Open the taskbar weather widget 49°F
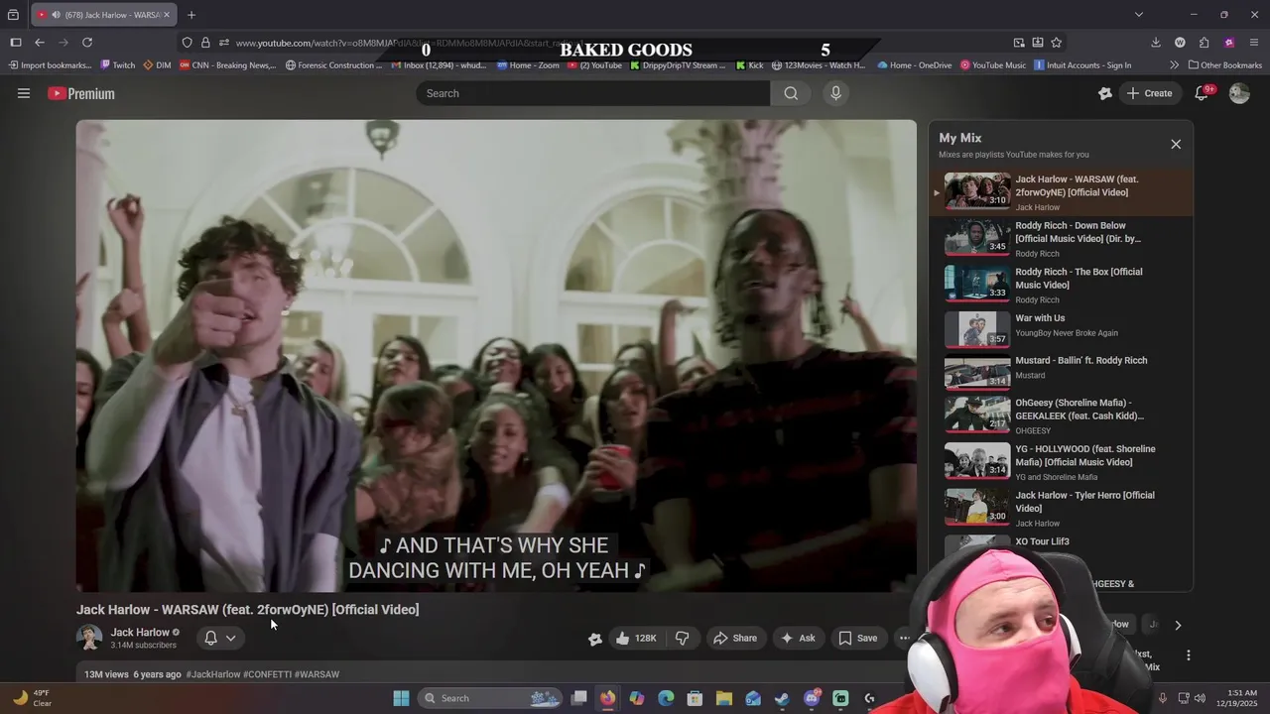Viewport: 1270px width, 714px height. pos(32,698)
